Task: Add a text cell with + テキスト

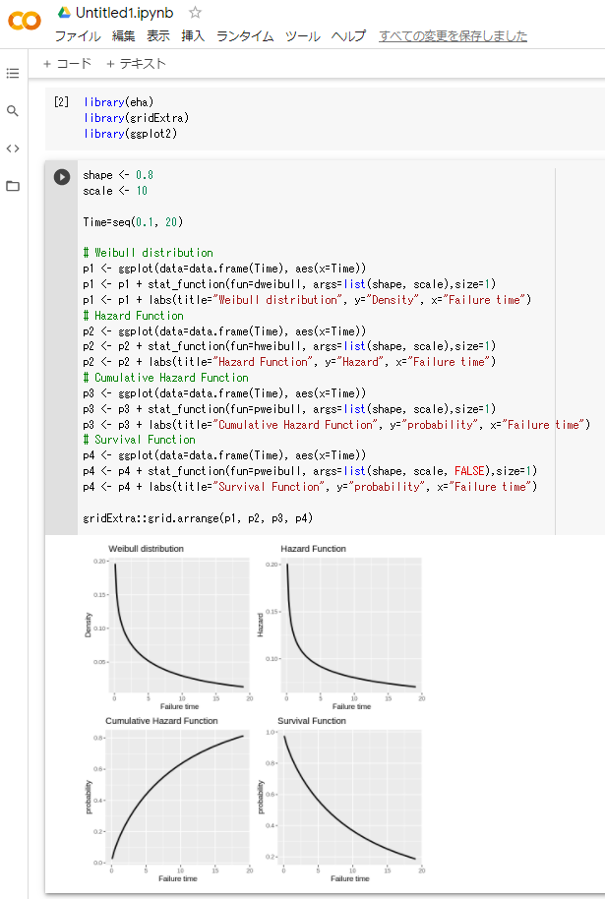Action: coord(136,64)
